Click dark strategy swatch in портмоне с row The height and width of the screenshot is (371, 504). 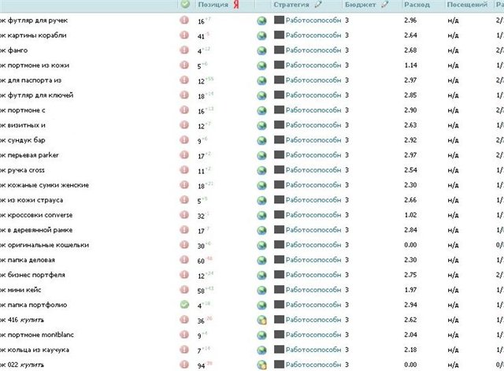[279, 109]
